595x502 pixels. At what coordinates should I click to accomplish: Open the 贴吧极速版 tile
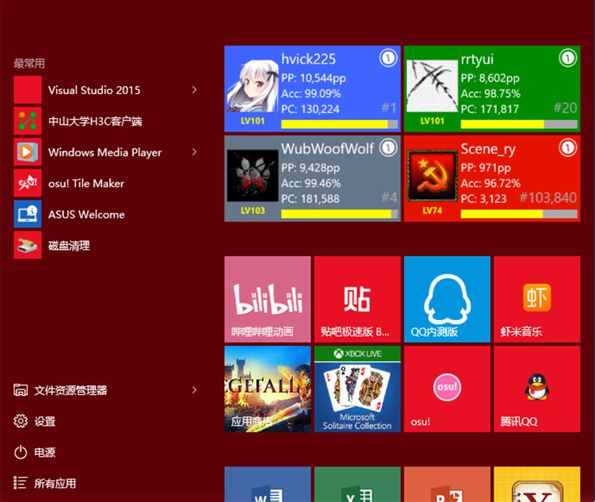click(x=357, y=299)
